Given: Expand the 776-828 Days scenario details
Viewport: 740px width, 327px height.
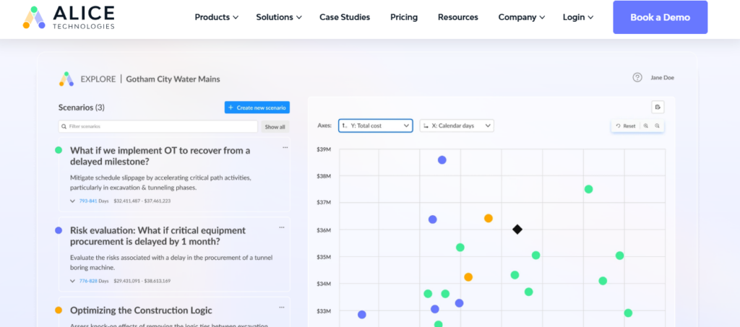Looking at the screenshot, I should [72, 281].
